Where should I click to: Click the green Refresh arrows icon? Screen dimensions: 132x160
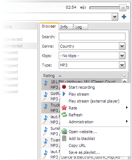pyautogui.click(x=64, y=115)
